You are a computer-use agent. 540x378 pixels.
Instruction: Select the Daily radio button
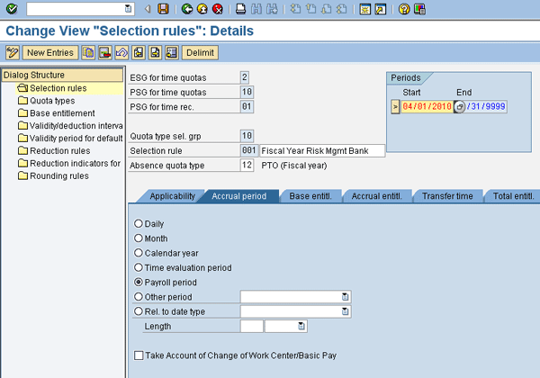139,223
